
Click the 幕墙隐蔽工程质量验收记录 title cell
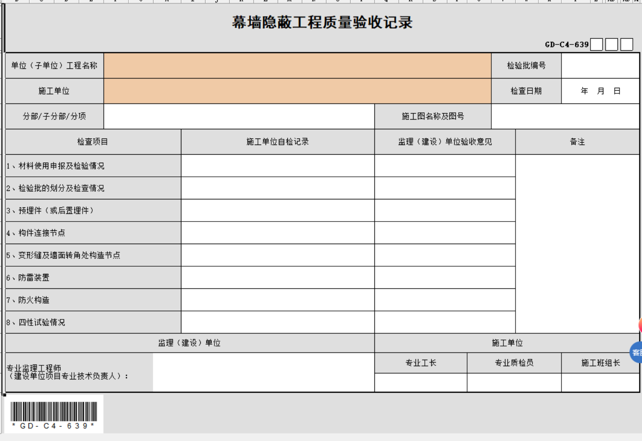click(x=322, y=23)
